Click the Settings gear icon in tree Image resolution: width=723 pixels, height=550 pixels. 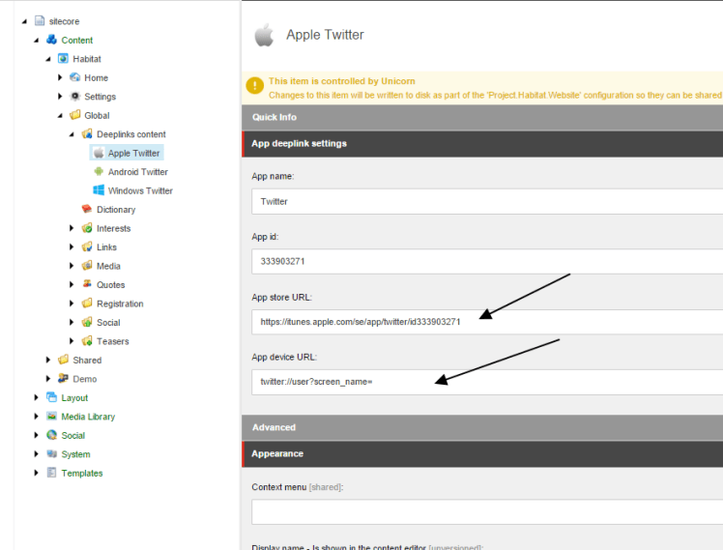pyautogui.click(x=74, y=97)
